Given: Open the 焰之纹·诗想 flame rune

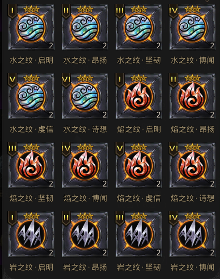Looking at the screenshot, I should [192, 165].
